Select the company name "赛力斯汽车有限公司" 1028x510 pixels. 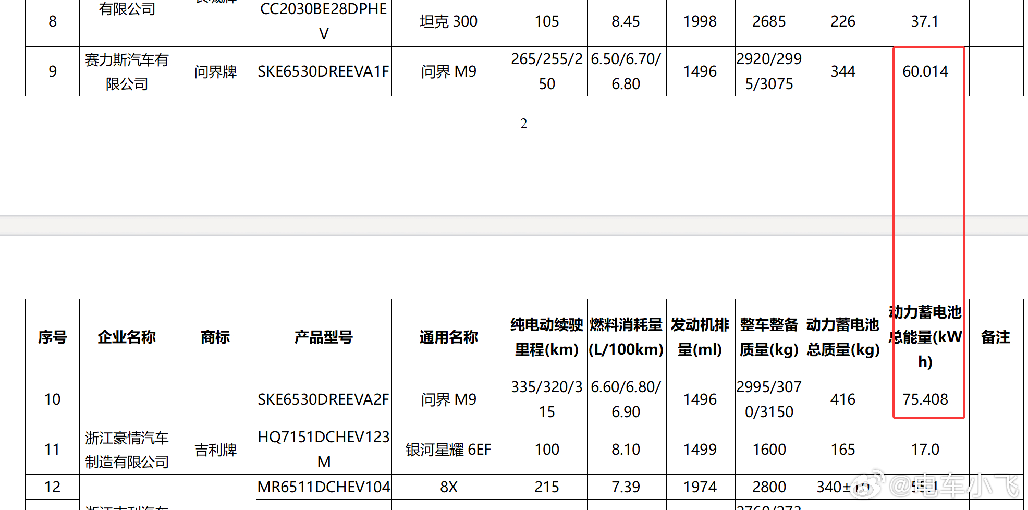(x=127, y=71)
